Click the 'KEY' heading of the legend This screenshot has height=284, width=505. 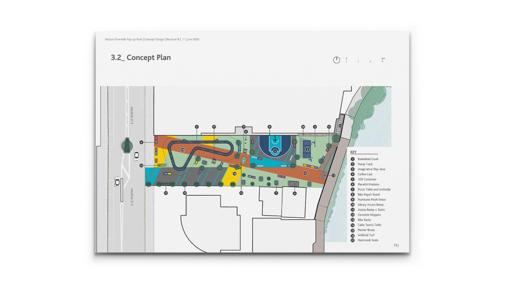tap(353, 152)
